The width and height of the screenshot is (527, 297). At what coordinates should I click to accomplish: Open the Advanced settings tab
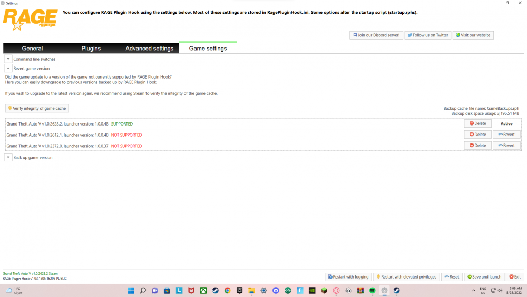point(149,48)
